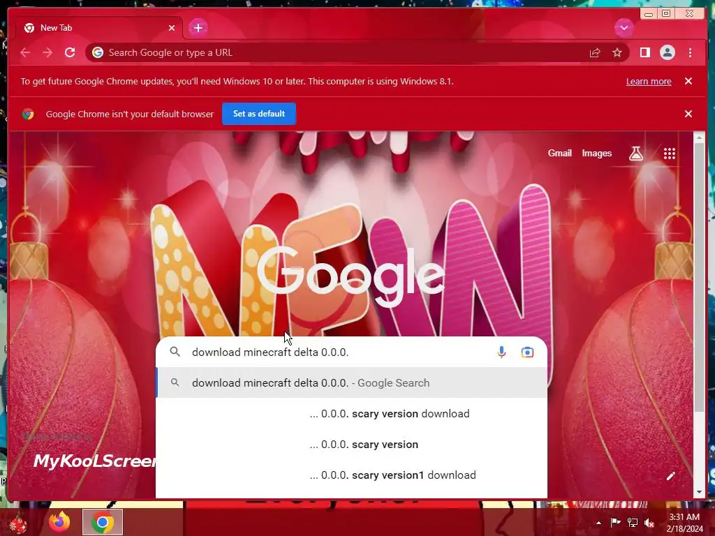
Task: Dismiss the default browser infobar
Action: 688,114
